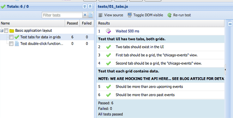Viewport: 233px width, 118px height.
Task: Click the collapse all double-chevron icon
Action: 90,6
